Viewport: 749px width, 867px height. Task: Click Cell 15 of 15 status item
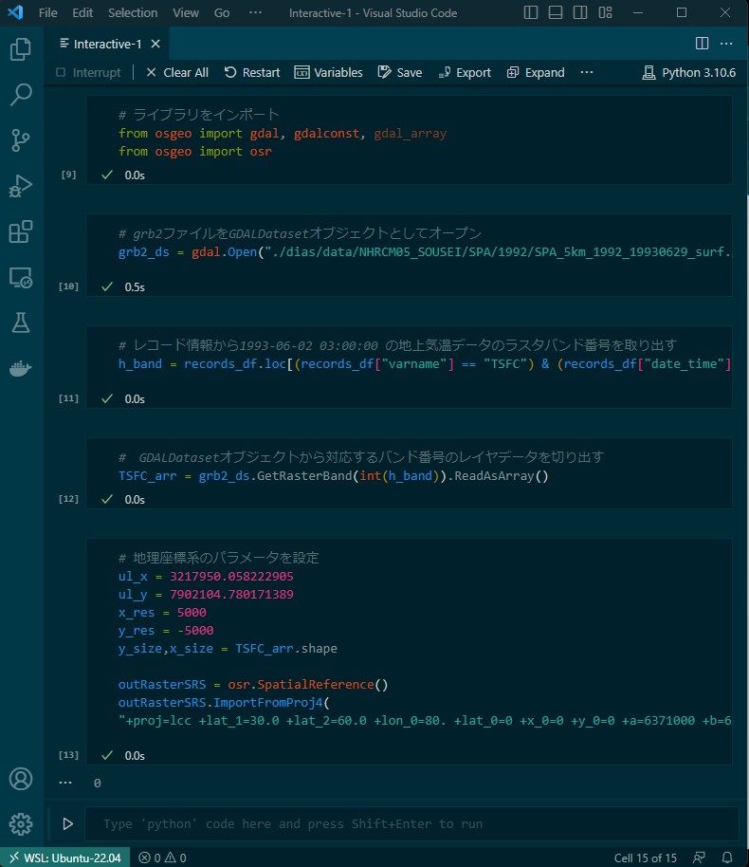[645, 858]
